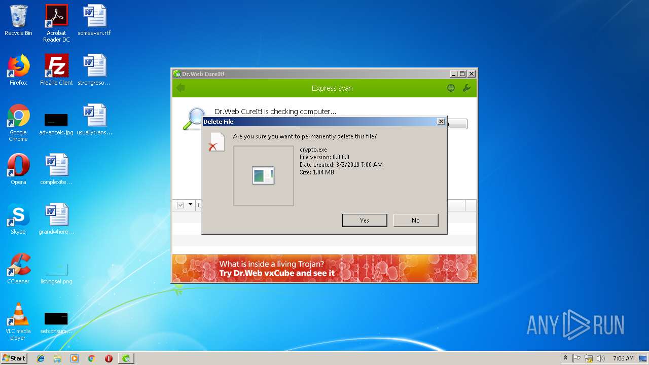
Task: Click the delete file warning icon
Action: [217, 142]
